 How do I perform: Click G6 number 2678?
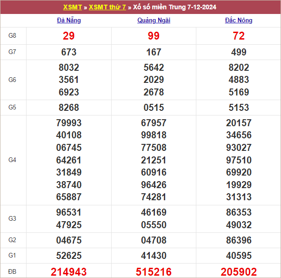(x=154, y=92)
